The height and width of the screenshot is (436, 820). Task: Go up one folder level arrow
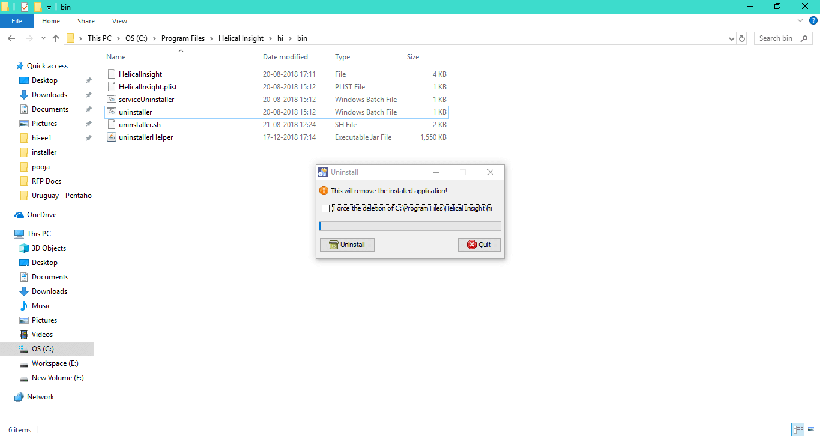pos(56,38)
